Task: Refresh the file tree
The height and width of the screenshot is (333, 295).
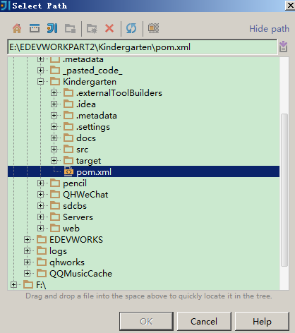Action: pyautogui.click(x=131, y=28)
